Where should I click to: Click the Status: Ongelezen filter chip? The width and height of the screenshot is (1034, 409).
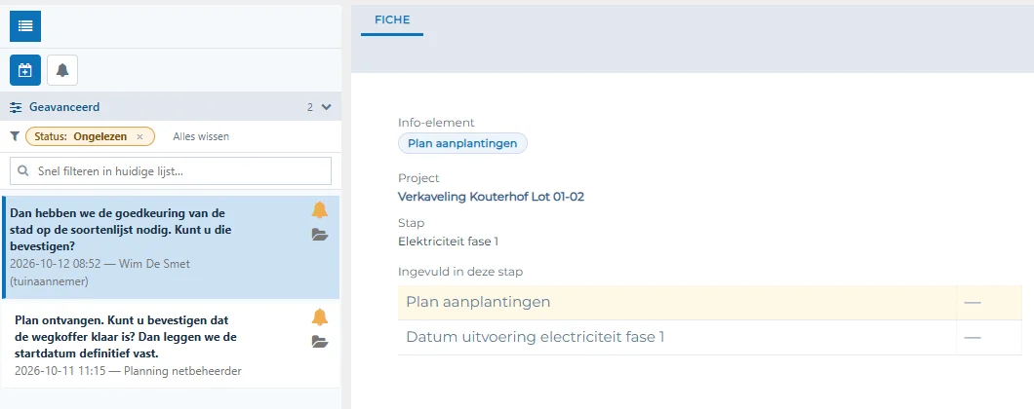90,137
